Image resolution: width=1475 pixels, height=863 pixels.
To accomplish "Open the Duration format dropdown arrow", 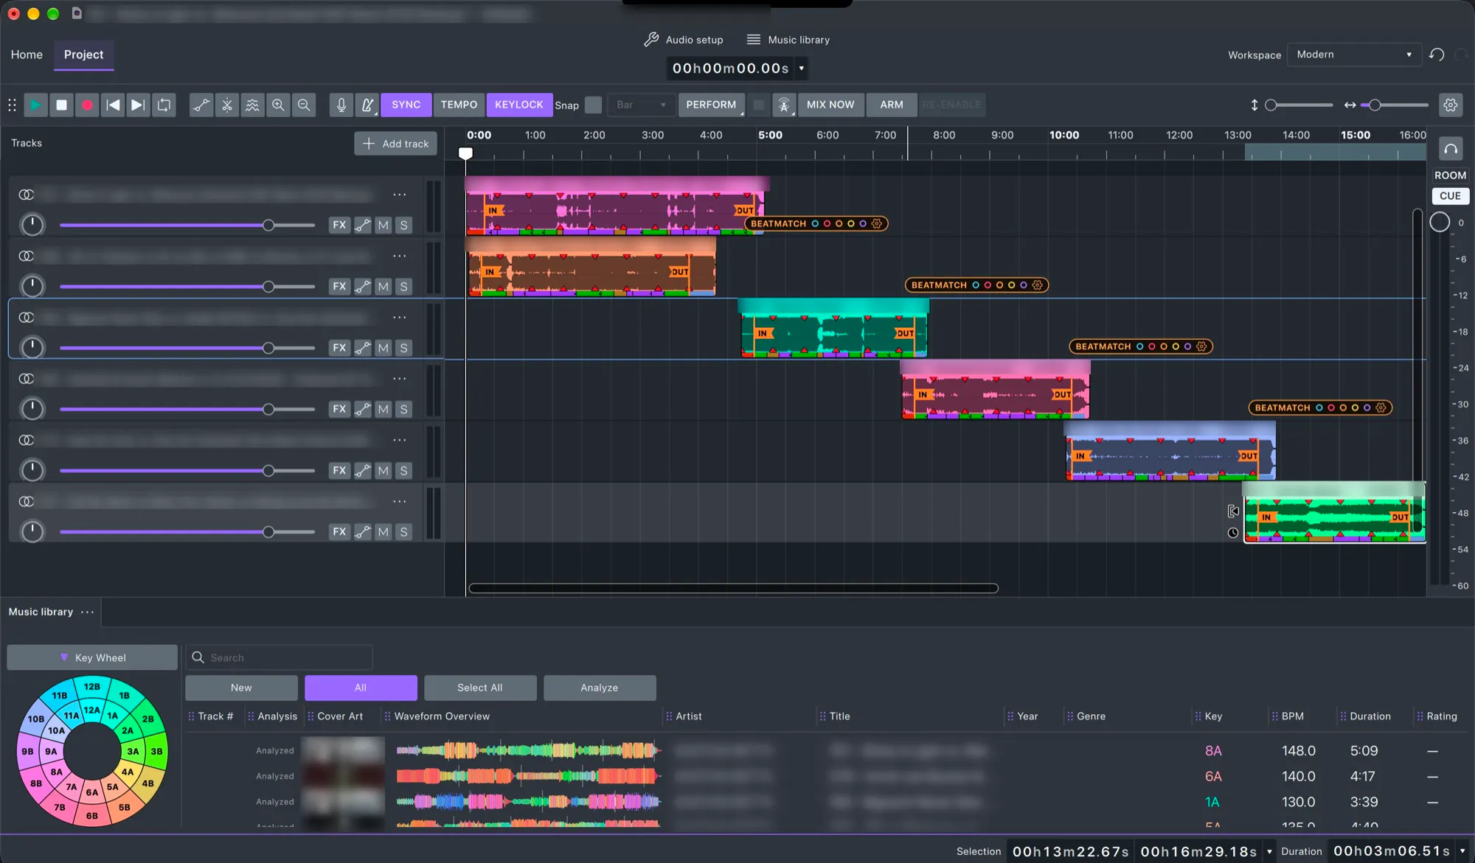I will point(1462,851).
